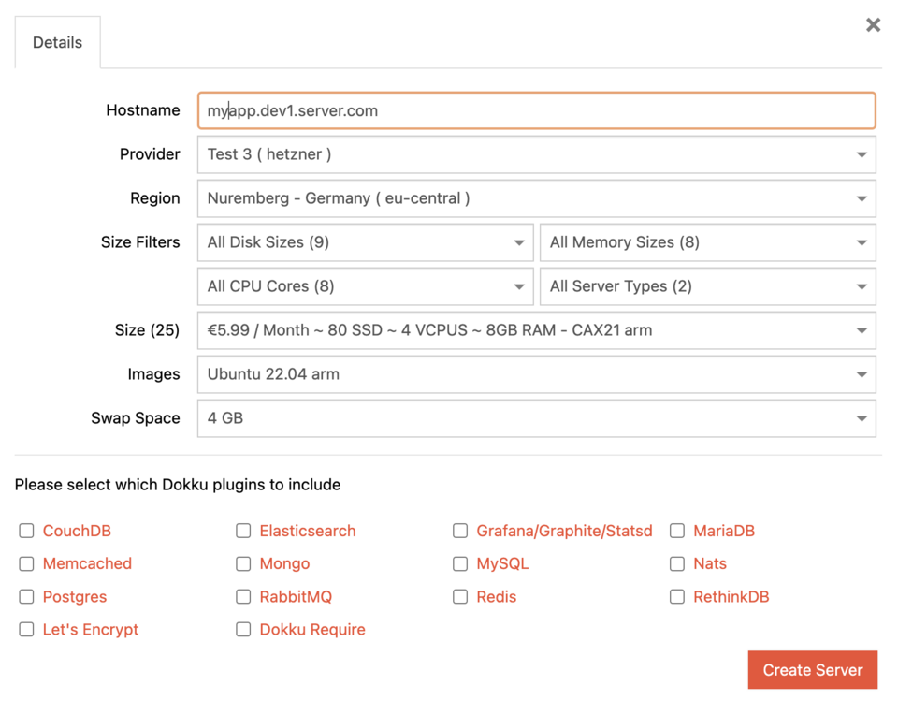Enable the CouchDB plugin checkbox

point(26,531)
